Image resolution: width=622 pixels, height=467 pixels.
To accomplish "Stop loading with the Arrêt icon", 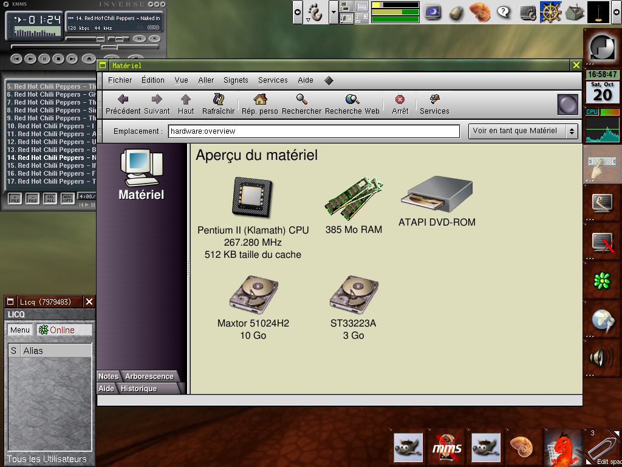I will click(x=400, y=100).
